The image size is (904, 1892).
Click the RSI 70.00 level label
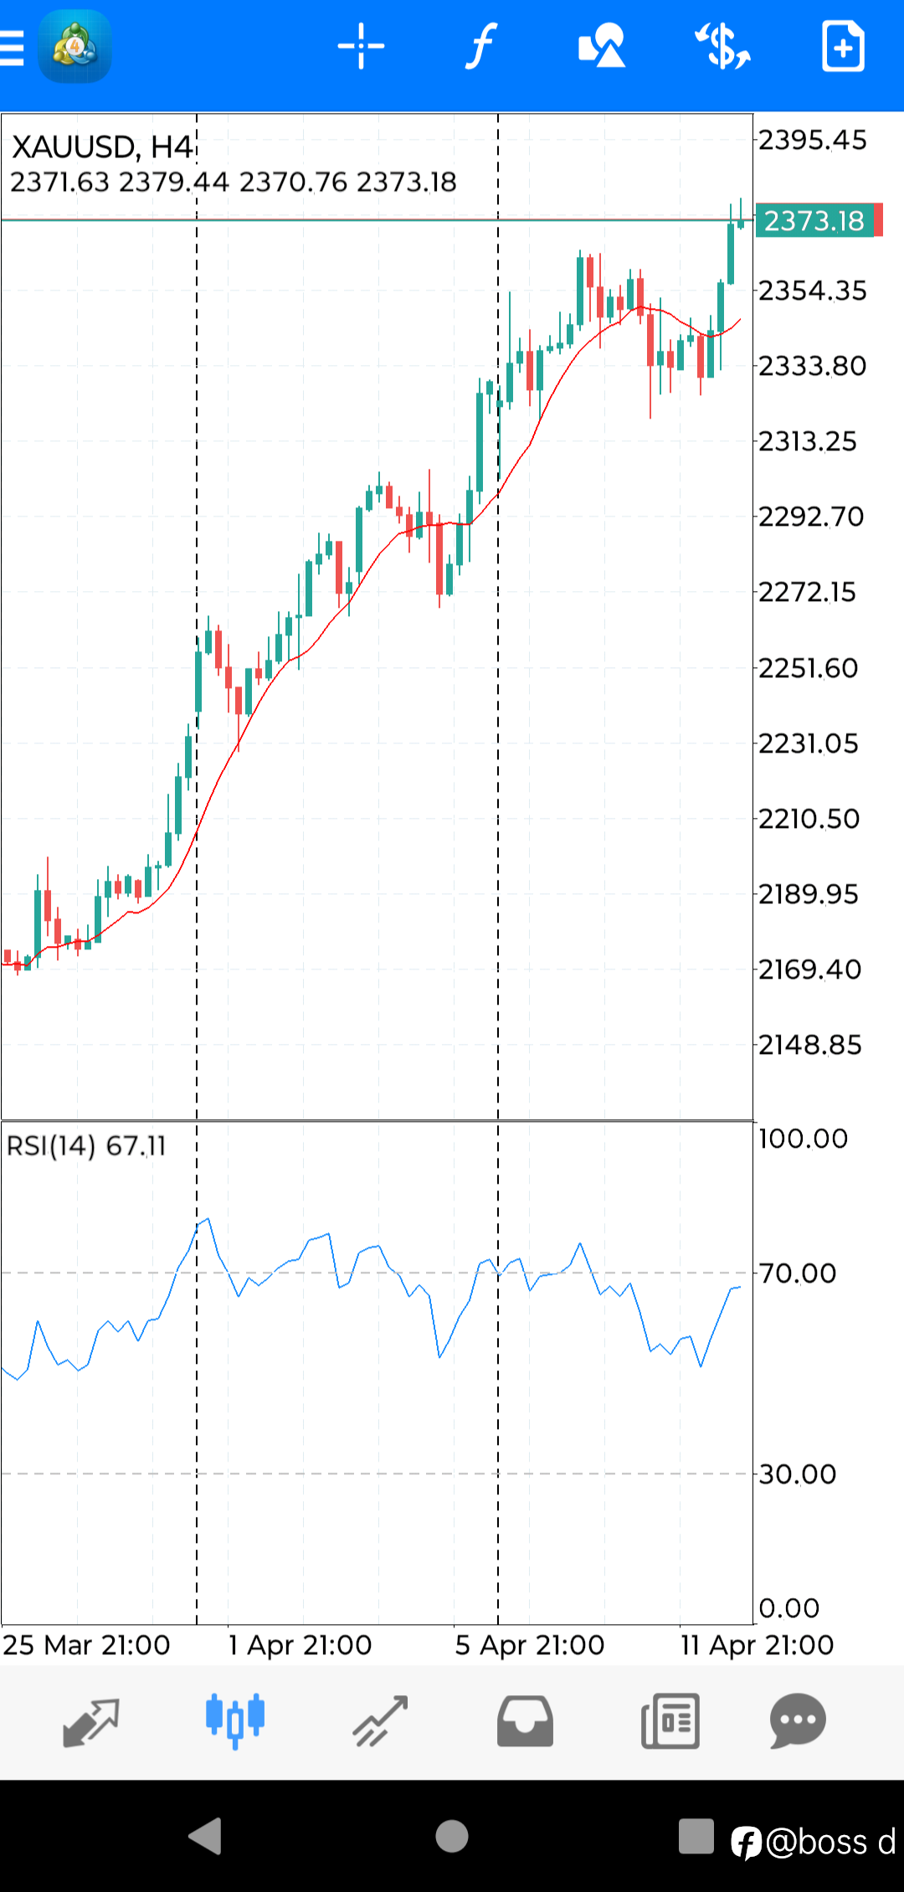[x=797, y=1273]
